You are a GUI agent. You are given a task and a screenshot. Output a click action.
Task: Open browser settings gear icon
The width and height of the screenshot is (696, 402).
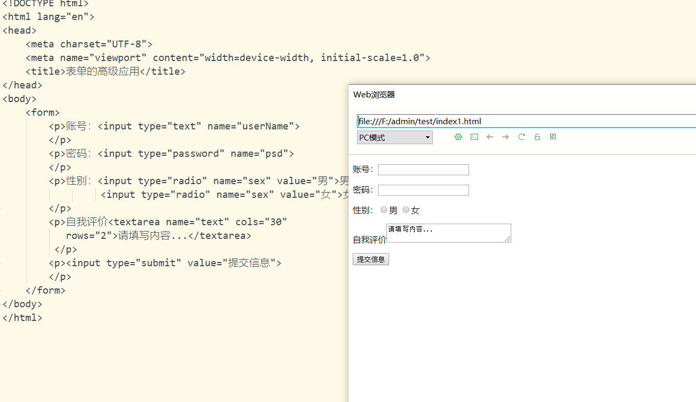pyautogui.click(x=458, y=137)
